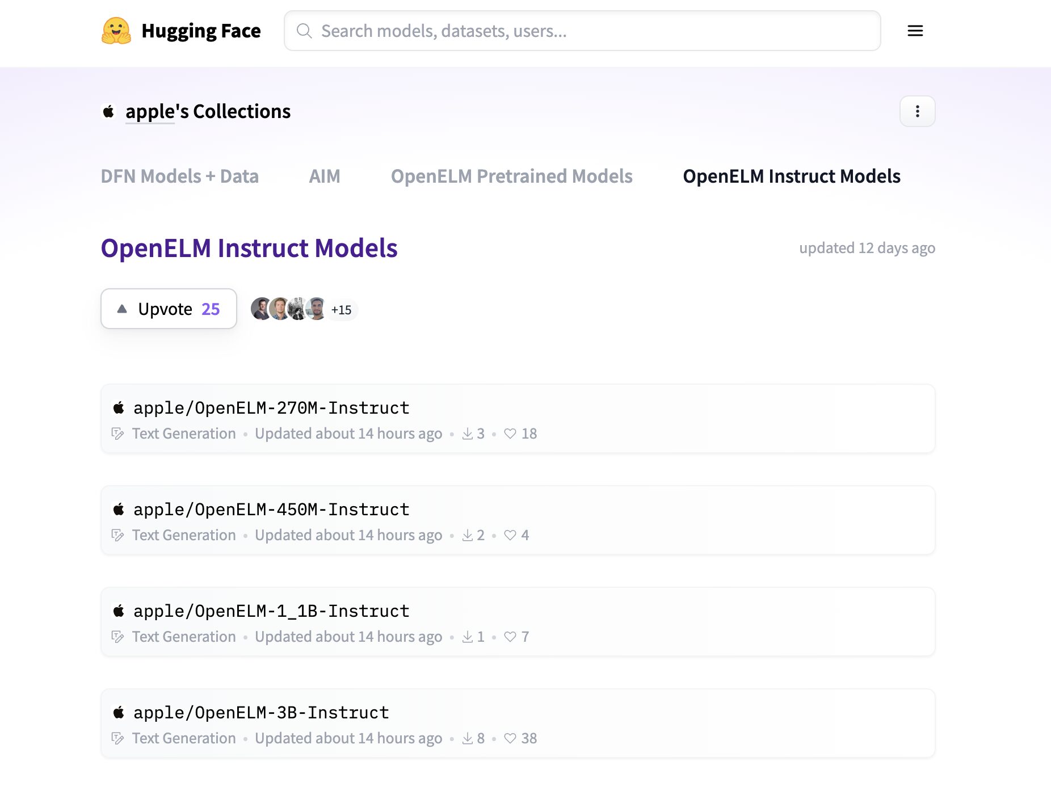Open the hamburger navigation menu

(x=915, y=31)
